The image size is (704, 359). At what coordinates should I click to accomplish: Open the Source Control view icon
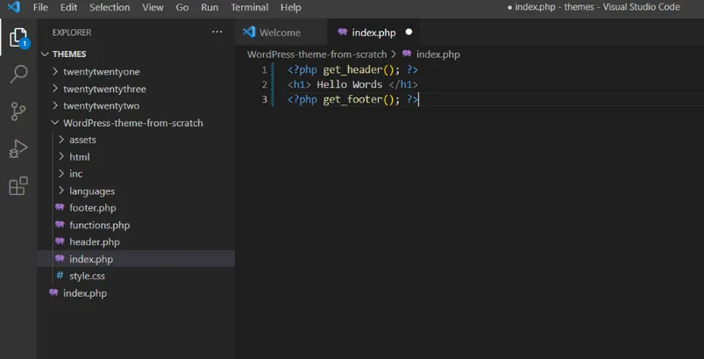pyautogui.click(x=18, y=111)
